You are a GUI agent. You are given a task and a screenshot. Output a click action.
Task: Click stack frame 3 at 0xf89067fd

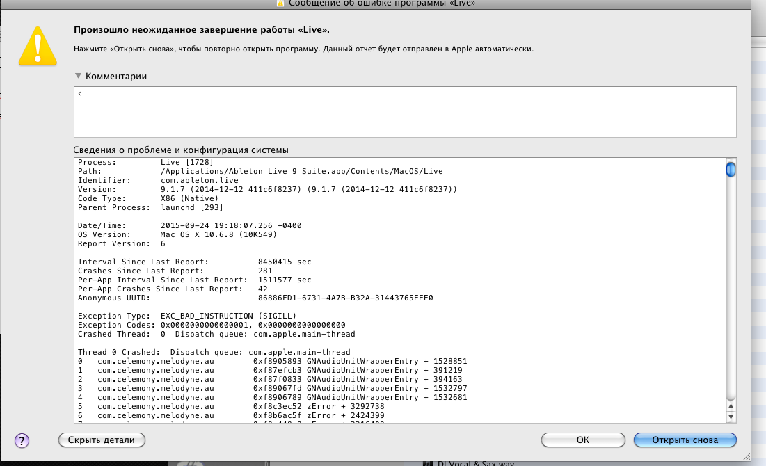(273, 388)
